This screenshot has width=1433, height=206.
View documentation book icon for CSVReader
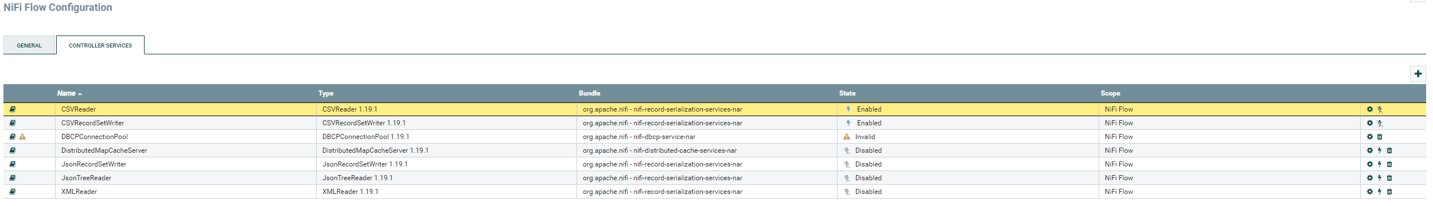(13, 109)
